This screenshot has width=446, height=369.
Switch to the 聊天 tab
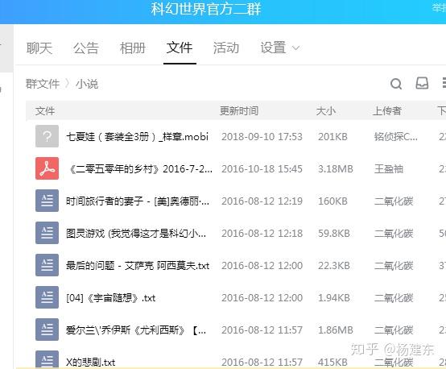click(x=39, y=48)
